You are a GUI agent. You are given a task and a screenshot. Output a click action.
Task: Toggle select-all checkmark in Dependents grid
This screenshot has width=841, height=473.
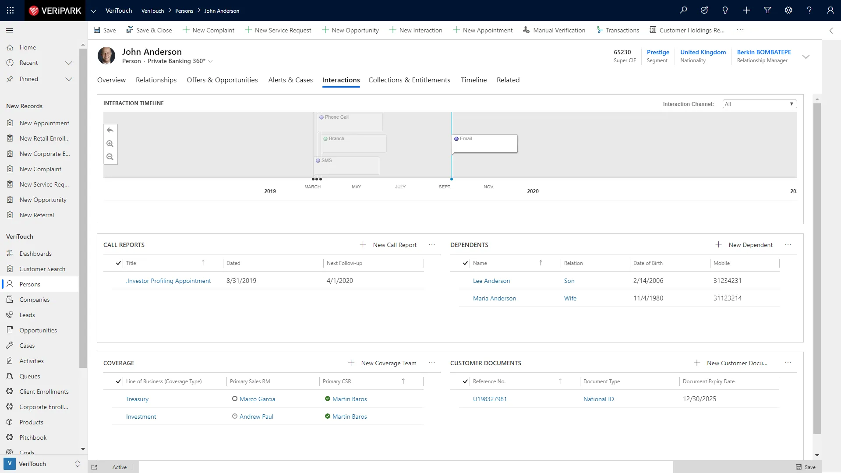pyautogui.click(x=465, y=263)
